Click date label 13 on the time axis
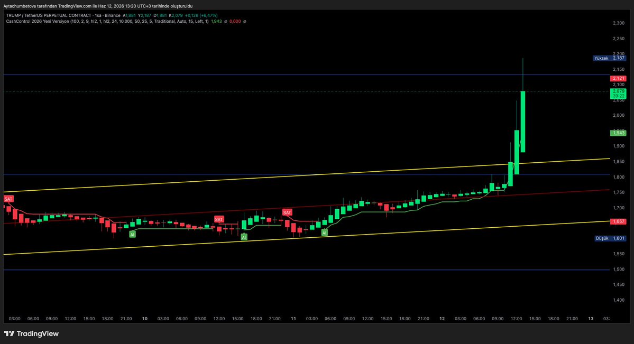 coord(591,319)
